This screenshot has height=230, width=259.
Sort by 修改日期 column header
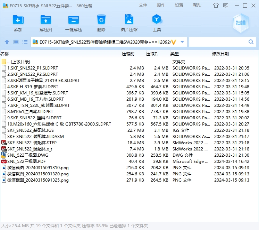220,54
